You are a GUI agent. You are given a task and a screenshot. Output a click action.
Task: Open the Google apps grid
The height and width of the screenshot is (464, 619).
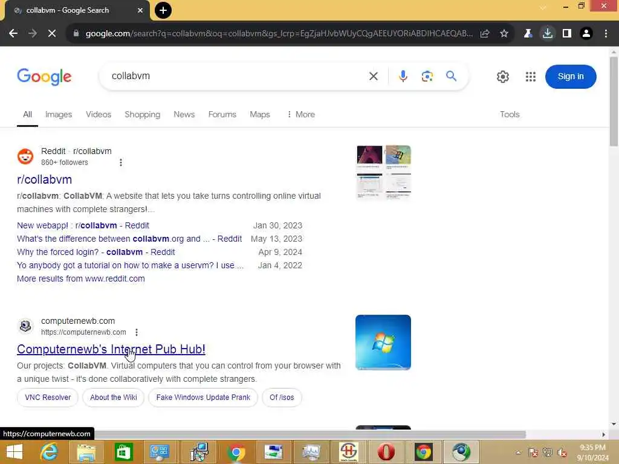click(x=531, y=77)
